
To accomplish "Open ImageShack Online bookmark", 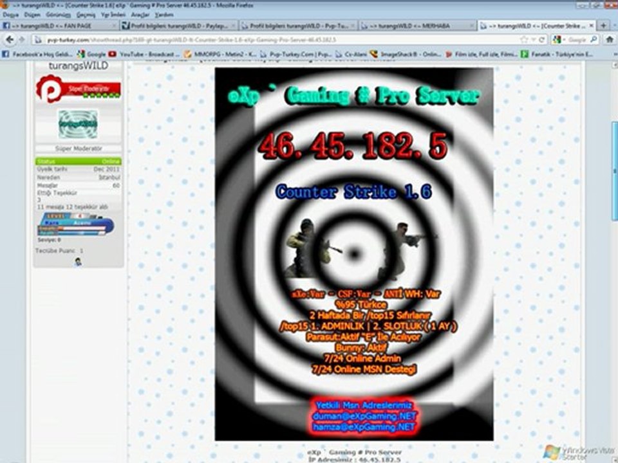I will pyautogui.click(x=405, y=54).
